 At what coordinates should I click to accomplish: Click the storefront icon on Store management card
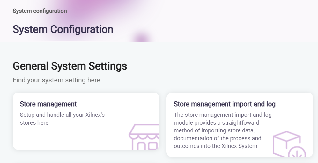pos(144,137)
